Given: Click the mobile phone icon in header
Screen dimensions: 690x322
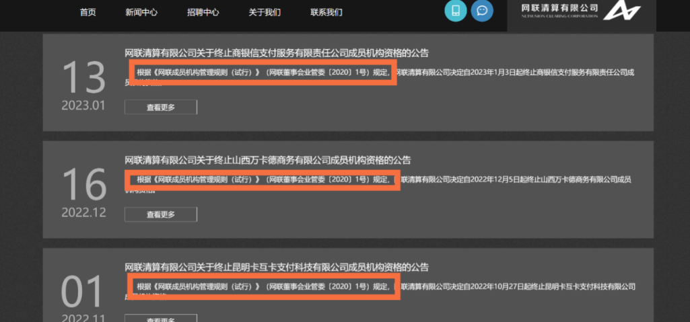Looking at the screenshot, I should point(456,11).
